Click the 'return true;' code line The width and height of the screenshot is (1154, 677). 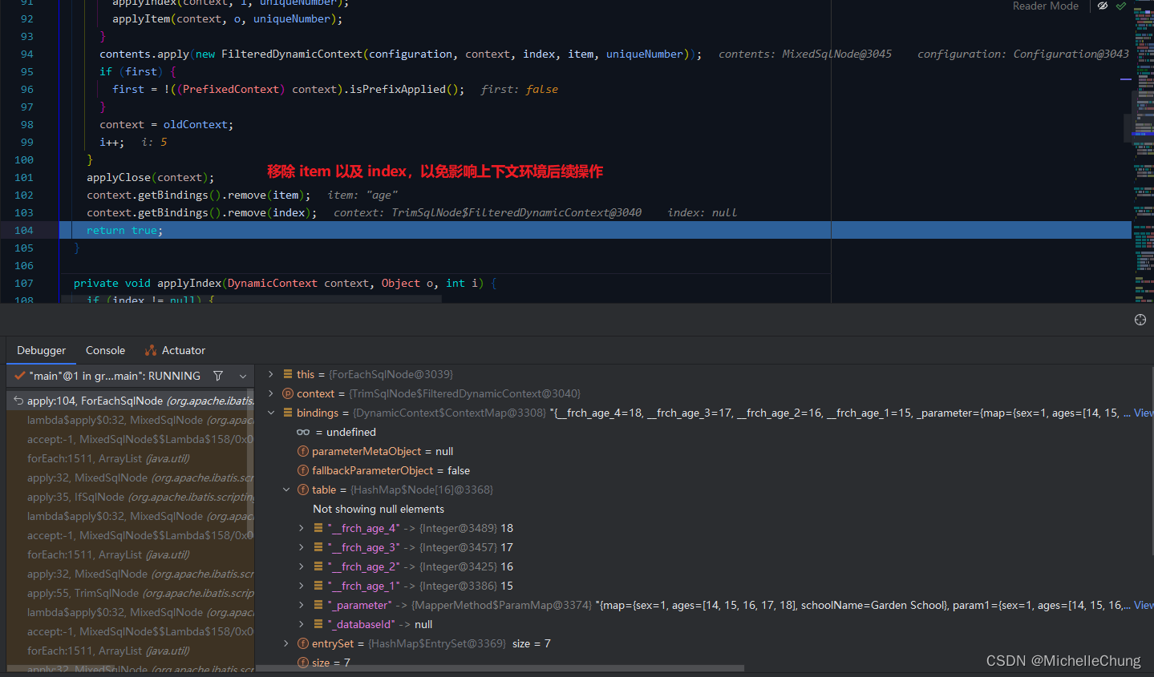(124, 230)
